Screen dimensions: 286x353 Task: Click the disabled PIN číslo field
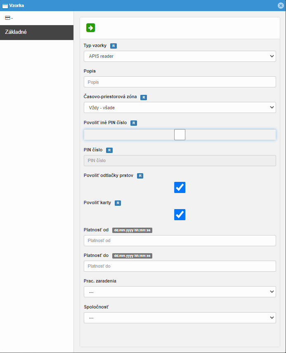point(180,160)
